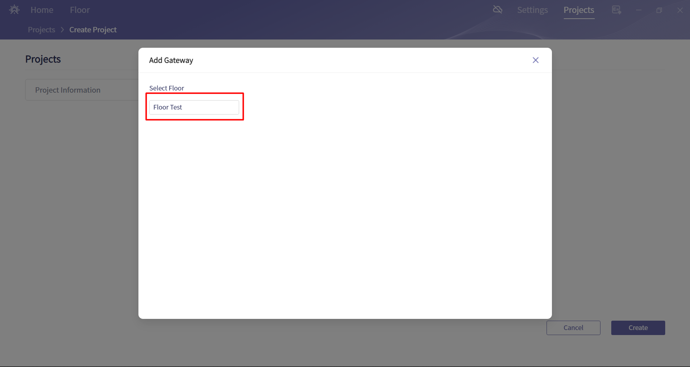This screenshot has width=690, height=367.
Task: Go to the Home menu
Action: [42, 10]
